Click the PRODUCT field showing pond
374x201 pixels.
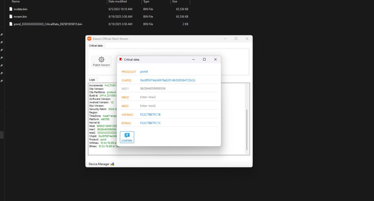pos(179,71)
